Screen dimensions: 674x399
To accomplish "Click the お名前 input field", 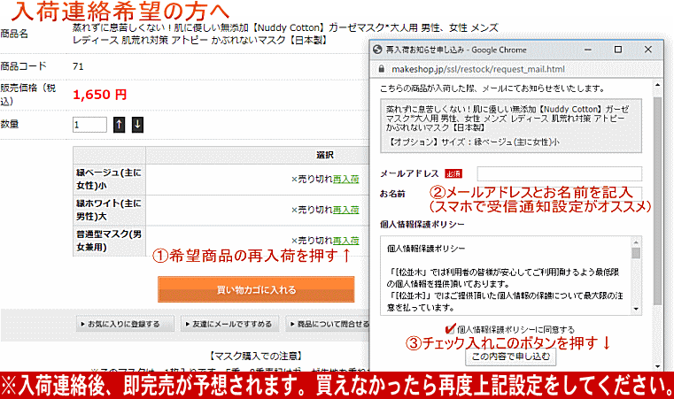I will [559, 193].
